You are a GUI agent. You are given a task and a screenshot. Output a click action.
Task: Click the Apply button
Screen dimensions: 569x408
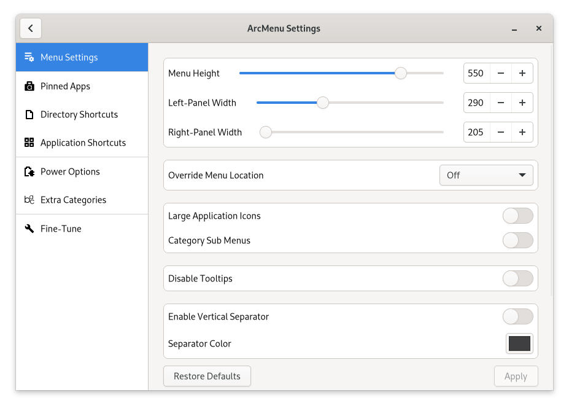click(516, 376)
